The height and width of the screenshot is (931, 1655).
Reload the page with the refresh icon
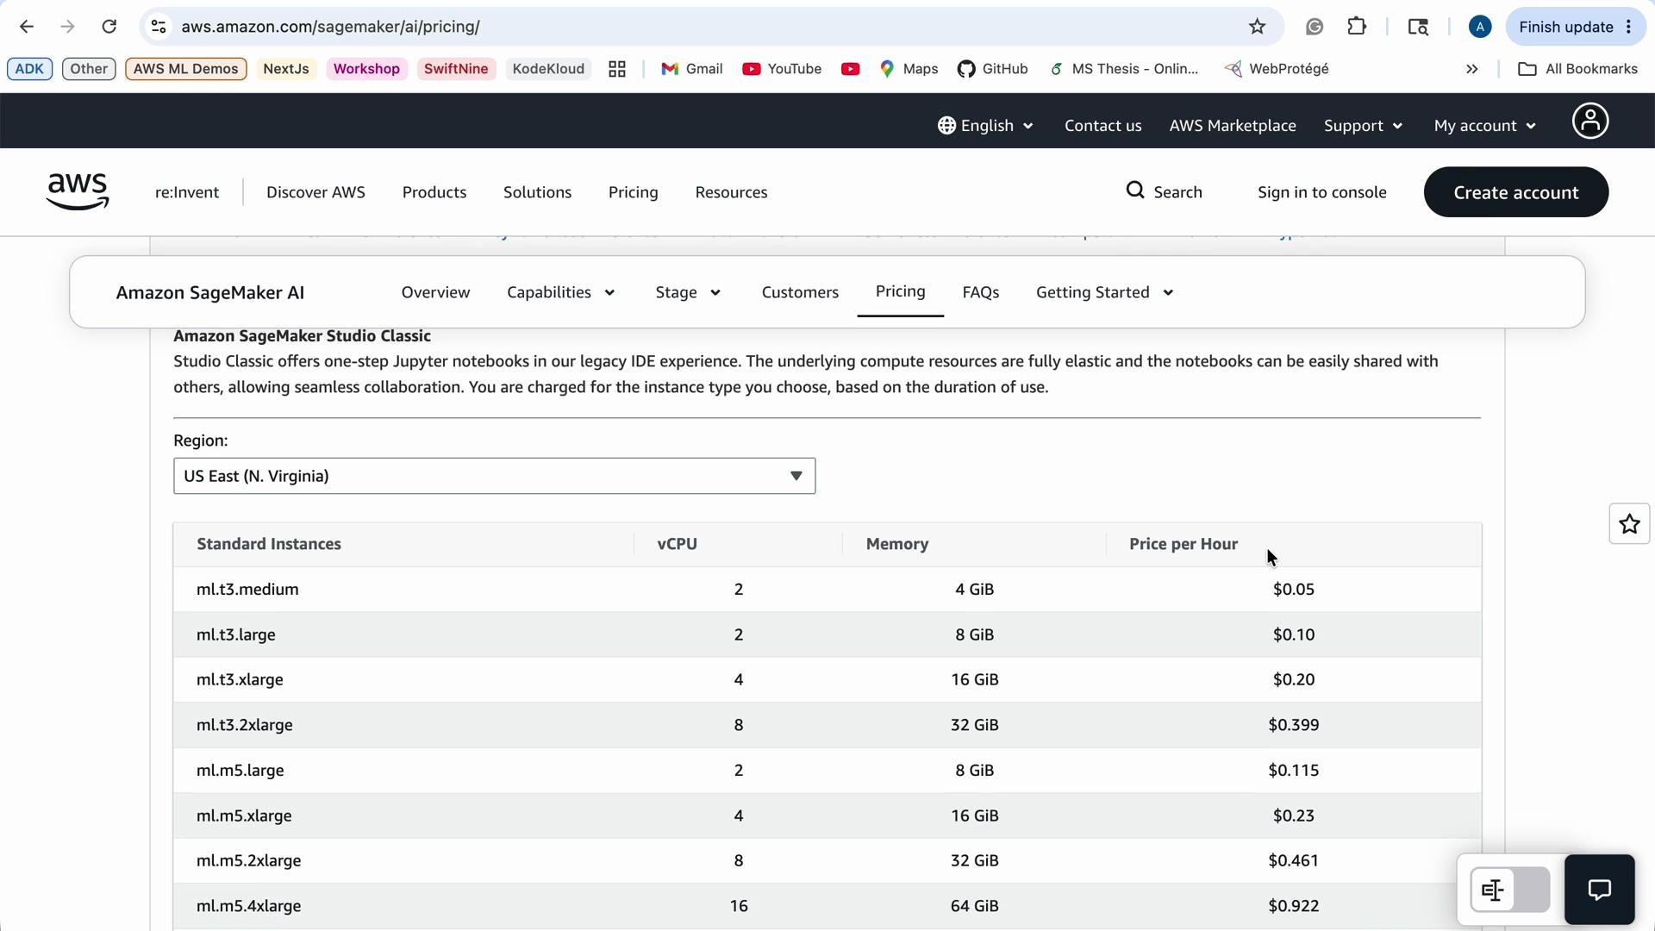(109, 27)
